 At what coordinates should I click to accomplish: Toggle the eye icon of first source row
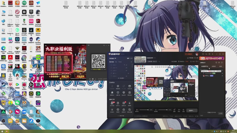click(126, 65)
